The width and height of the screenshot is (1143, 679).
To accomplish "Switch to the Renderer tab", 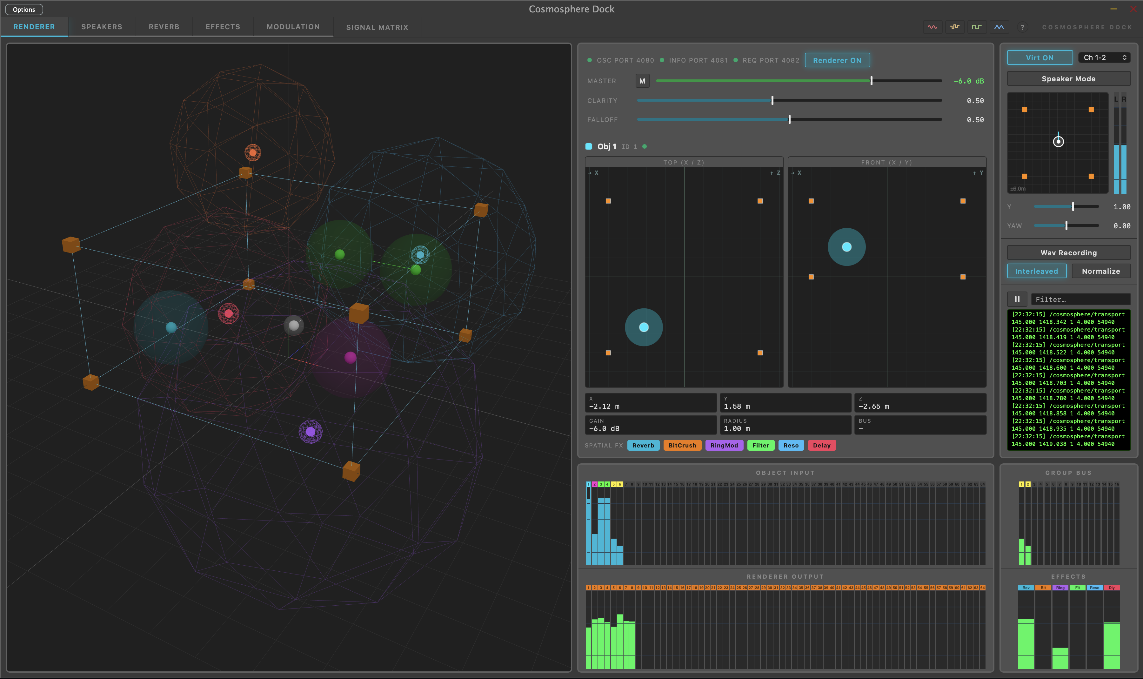I will pyautogui.click(x=34, y=27).
